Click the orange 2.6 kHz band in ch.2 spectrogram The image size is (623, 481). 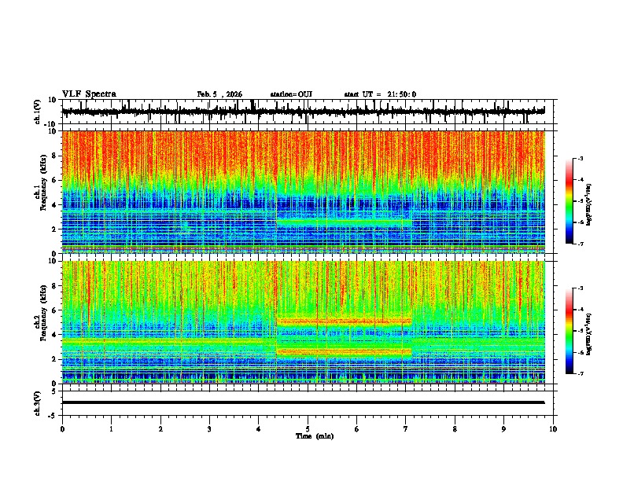[x=344, y=351]
